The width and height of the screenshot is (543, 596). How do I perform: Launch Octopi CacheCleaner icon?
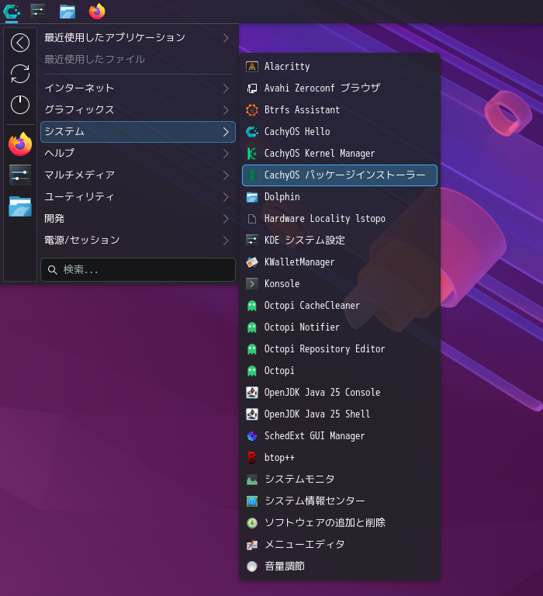point(252,306)
